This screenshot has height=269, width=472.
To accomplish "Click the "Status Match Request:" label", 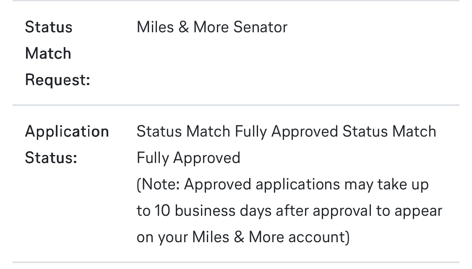I will pos(57,53).
